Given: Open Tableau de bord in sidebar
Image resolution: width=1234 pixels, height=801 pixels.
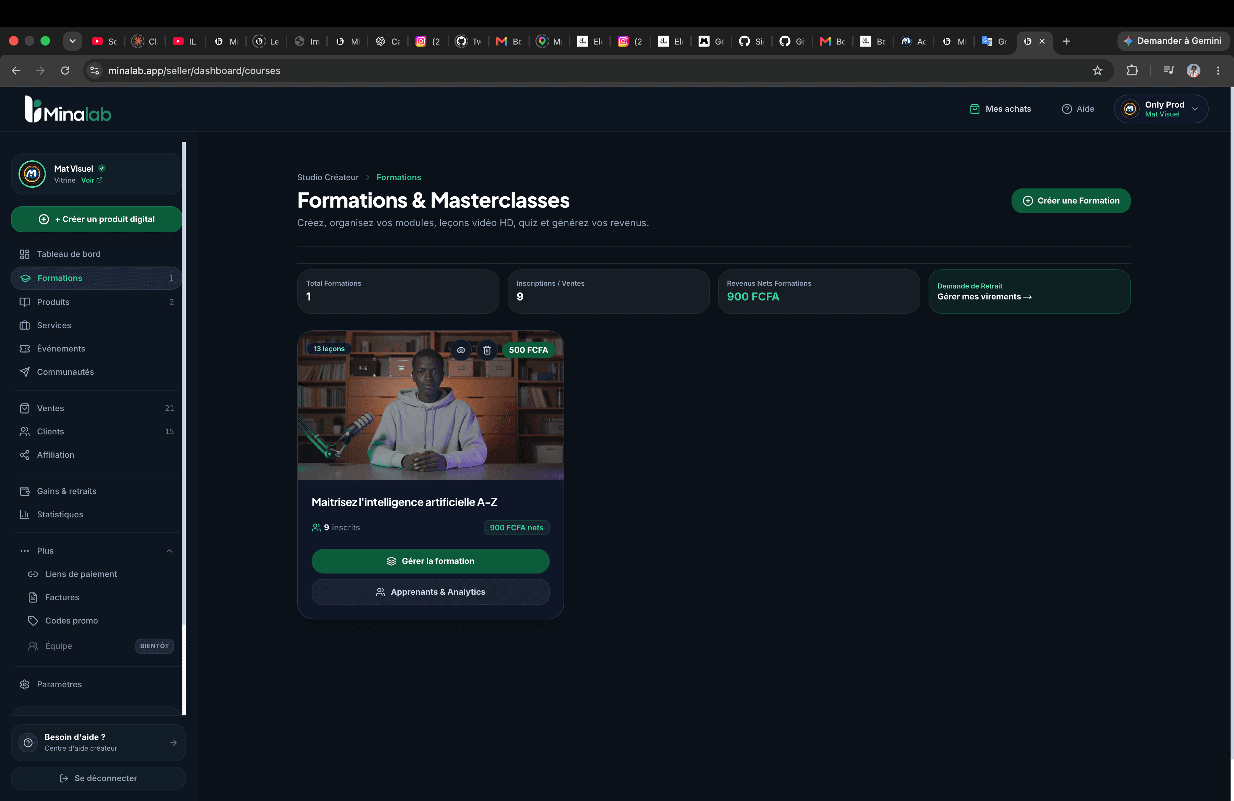Looking at the screenshot, I should point(96,254).
